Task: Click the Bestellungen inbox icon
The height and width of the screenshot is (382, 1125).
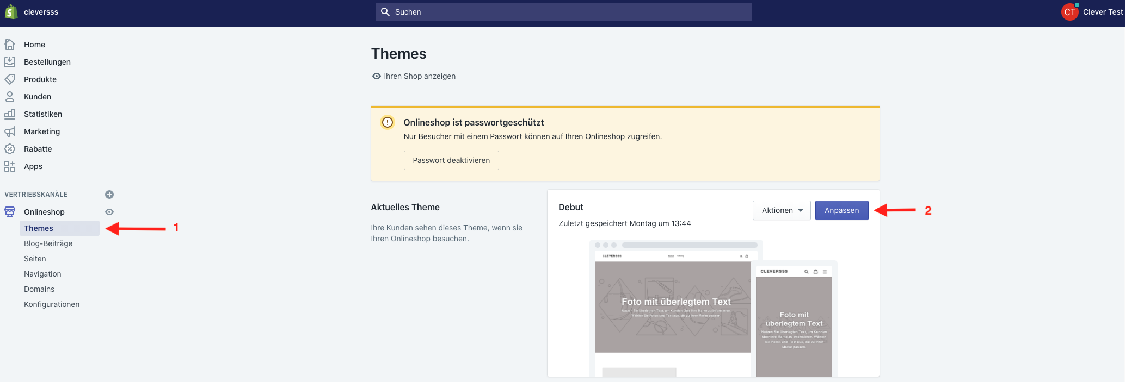Action: click(10, 62)
